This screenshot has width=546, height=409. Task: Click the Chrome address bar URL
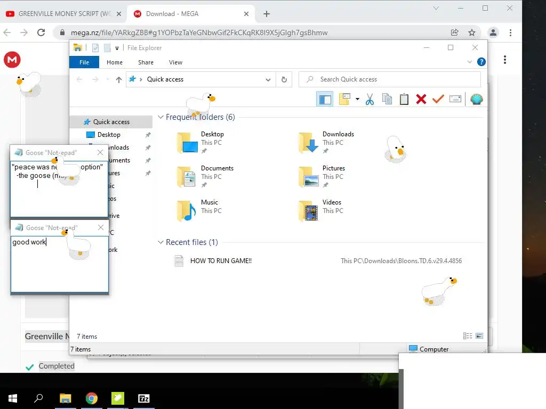click(199, 32)
